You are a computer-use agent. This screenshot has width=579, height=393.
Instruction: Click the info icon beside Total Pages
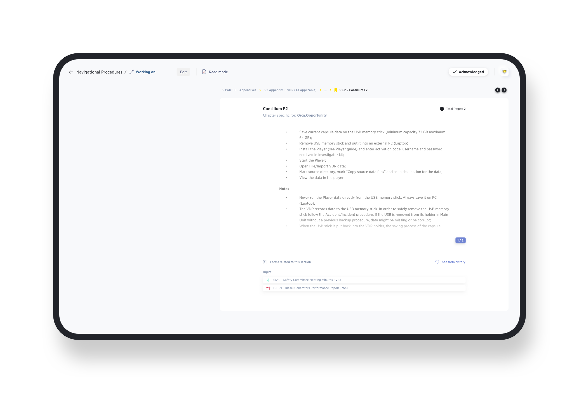pos(442,109)
